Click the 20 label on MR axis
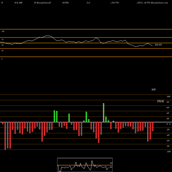The height and width of the screenshot is (172, 172). (x=168, y=119)
